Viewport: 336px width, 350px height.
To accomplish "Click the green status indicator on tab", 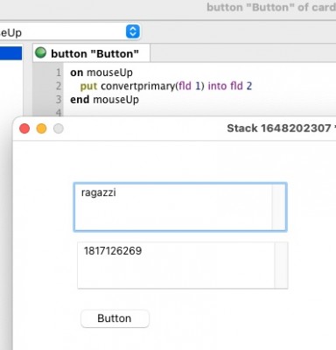I will pos(40,53).
